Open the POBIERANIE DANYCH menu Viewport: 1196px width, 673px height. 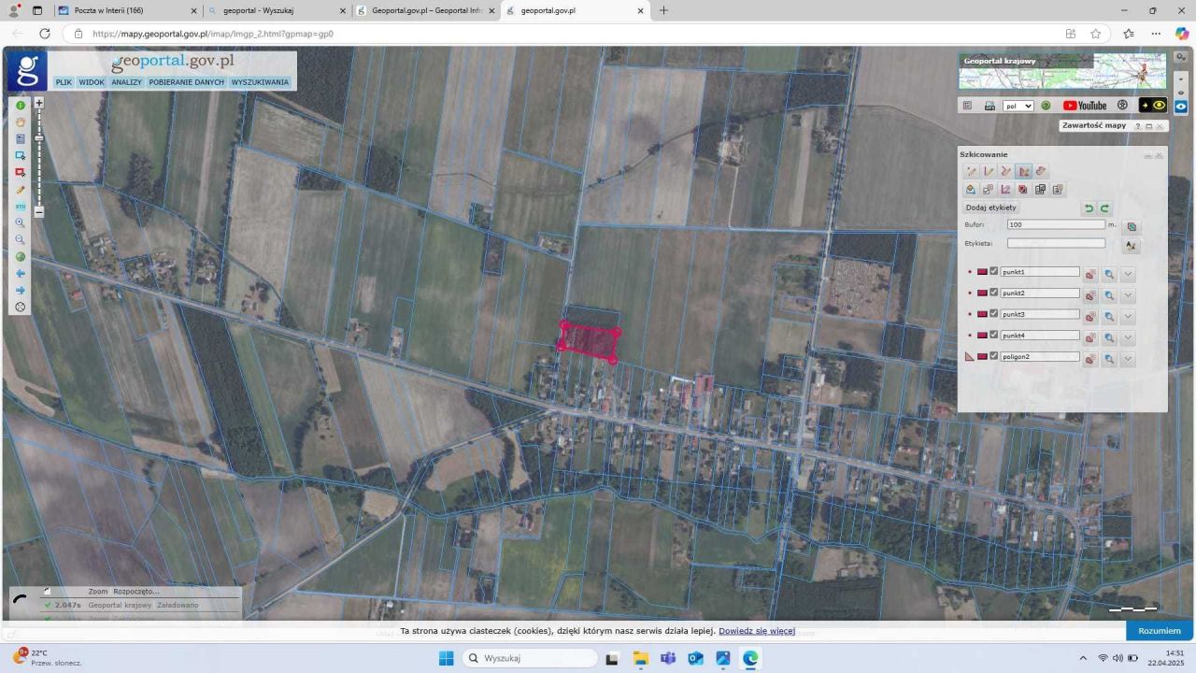click(187, 82)
